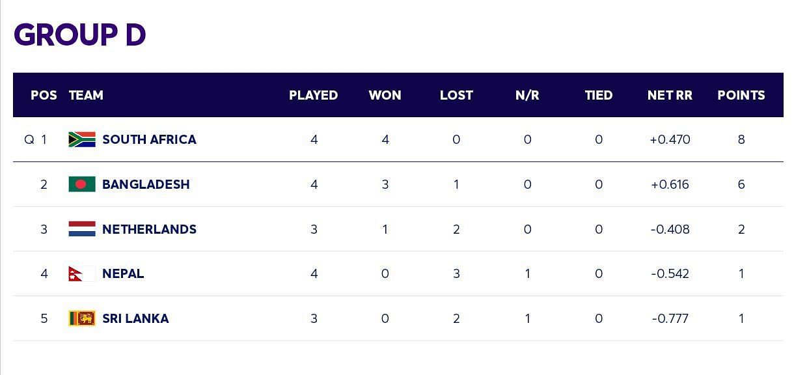Click the Bangladesh flag icon
This screenshot has width=794, height=375.
pos(82,184)
